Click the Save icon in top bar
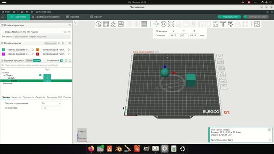Viewport: 274px width, 154px height. click(22, 12)
